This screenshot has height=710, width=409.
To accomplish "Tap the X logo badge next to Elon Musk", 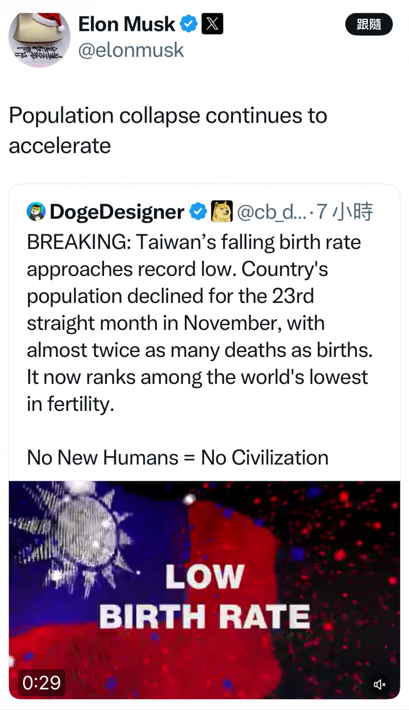I will (212, 24).
